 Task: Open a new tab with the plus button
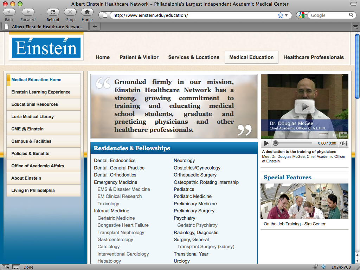[x=95, y=27]
